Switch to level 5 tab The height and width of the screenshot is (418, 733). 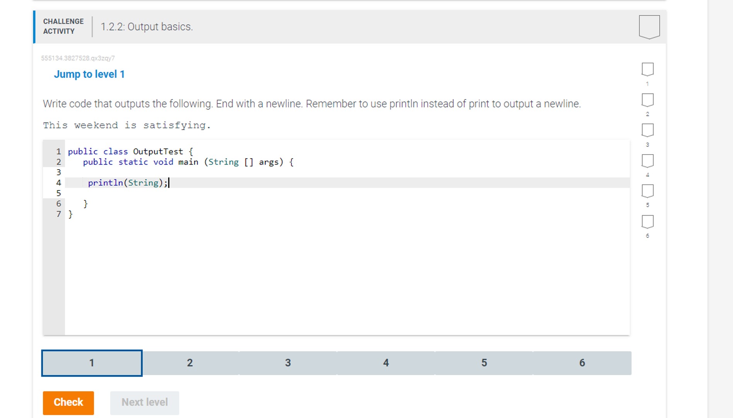click(484, 363)
